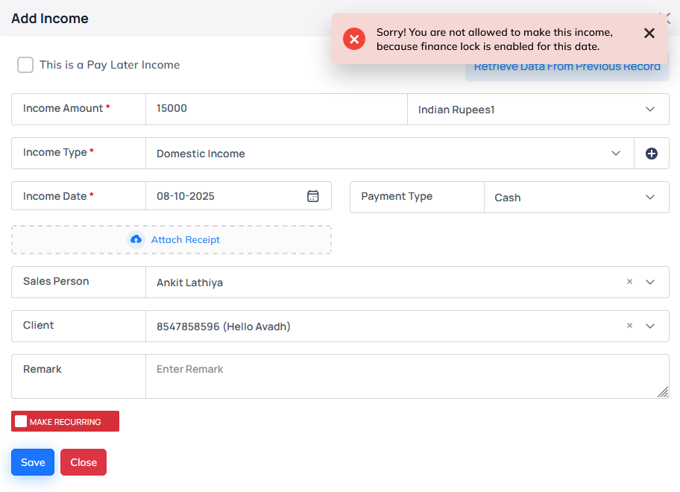Click the red error icon in alert
This screenshot has width=680, height=492.
tap(354, 39)
